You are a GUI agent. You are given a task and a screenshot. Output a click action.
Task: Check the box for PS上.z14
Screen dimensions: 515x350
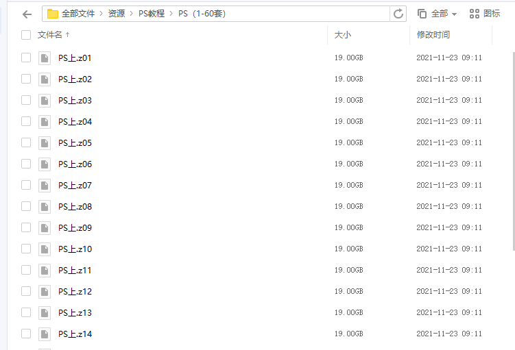26,334
